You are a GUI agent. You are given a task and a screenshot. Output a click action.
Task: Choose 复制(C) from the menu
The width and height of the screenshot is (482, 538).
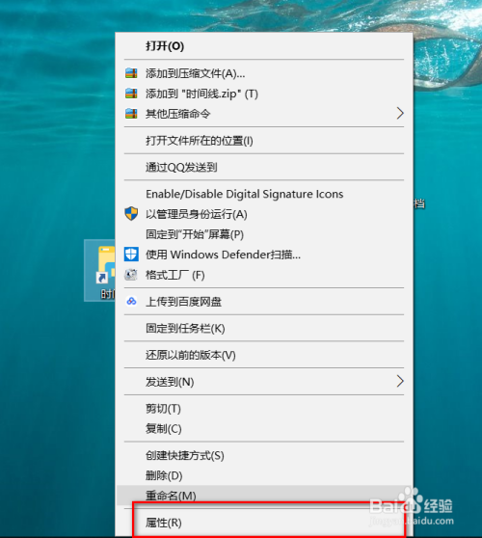coord(264,428)
